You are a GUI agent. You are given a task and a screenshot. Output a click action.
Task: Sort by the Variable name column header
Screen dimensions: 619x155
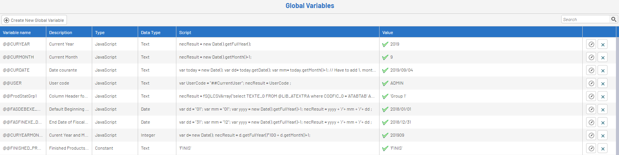(17, 33)
